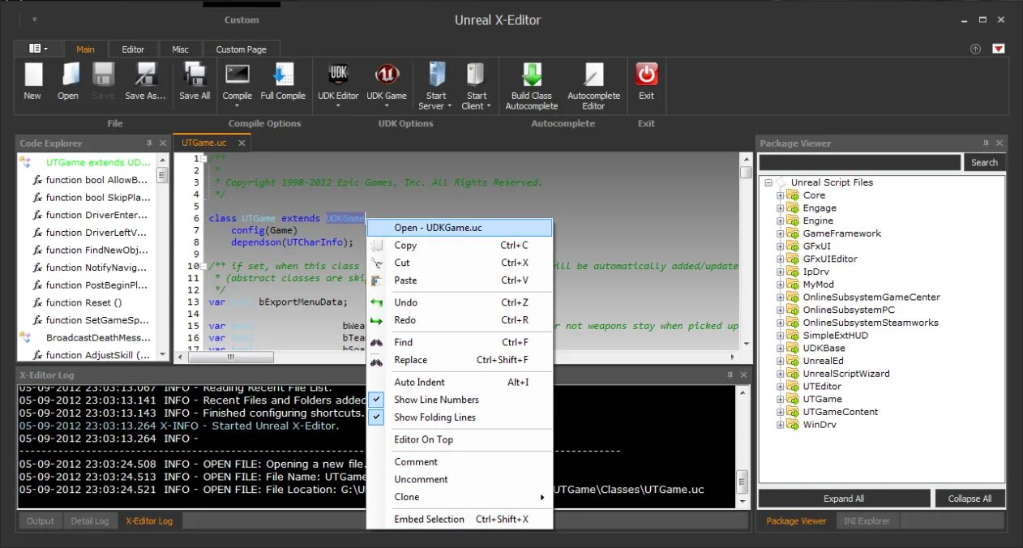The image size is (1023, 548).
Task: Click the Start Client icon
Action: click(x=476, y=75)
